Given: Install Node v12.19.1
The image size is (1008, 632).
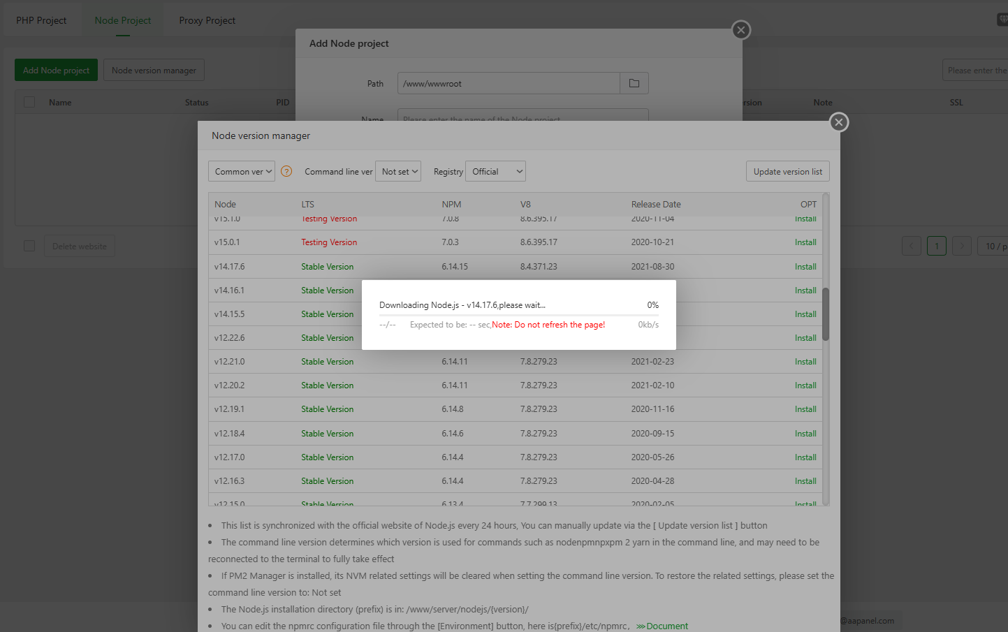Looking at the screenshot, I should point(805,409).
